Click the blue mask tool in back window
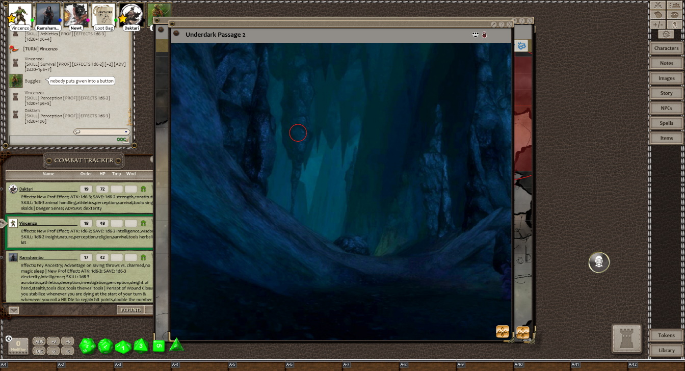Viewport: 685px width, 371px height. pyautogui.click(x=521, y=46)
